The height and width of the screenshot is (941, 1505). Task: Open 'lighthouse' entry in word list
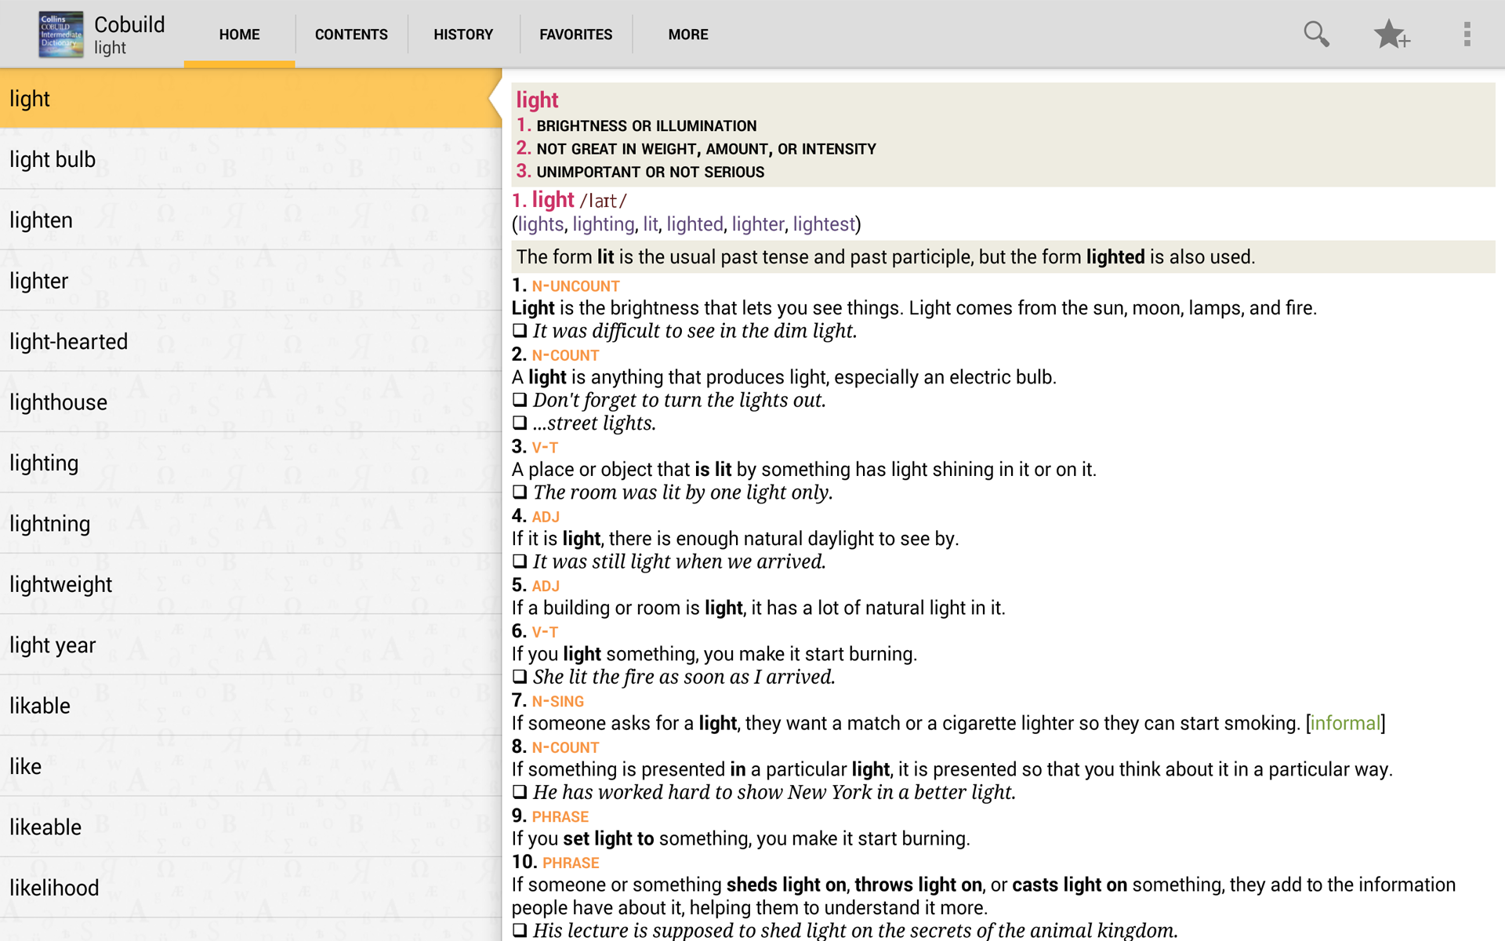58,403
